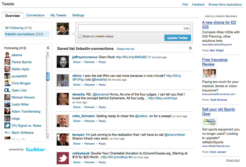
Task: Switch to the Connections tab
Action: pyautogui.click(x=35, y=15)
